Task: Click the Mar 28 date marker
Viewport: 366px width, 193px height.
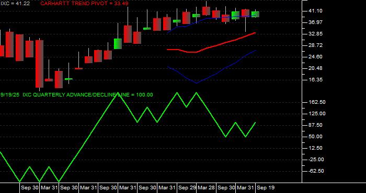Action: (x=206, y=188)
